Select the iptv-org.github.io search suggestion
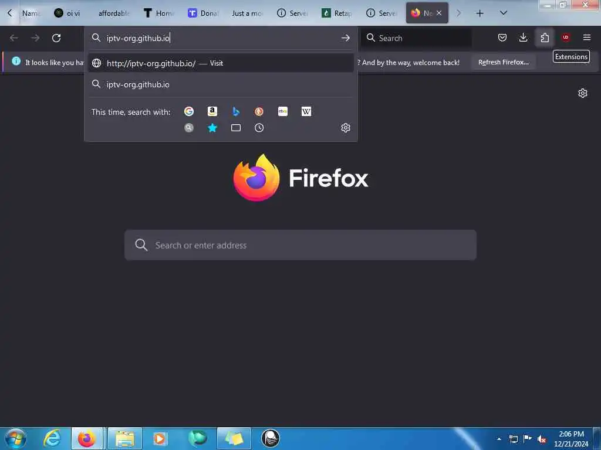Image resolution: width=601 pixels, height=450 pixels. [x=221, y=84]
